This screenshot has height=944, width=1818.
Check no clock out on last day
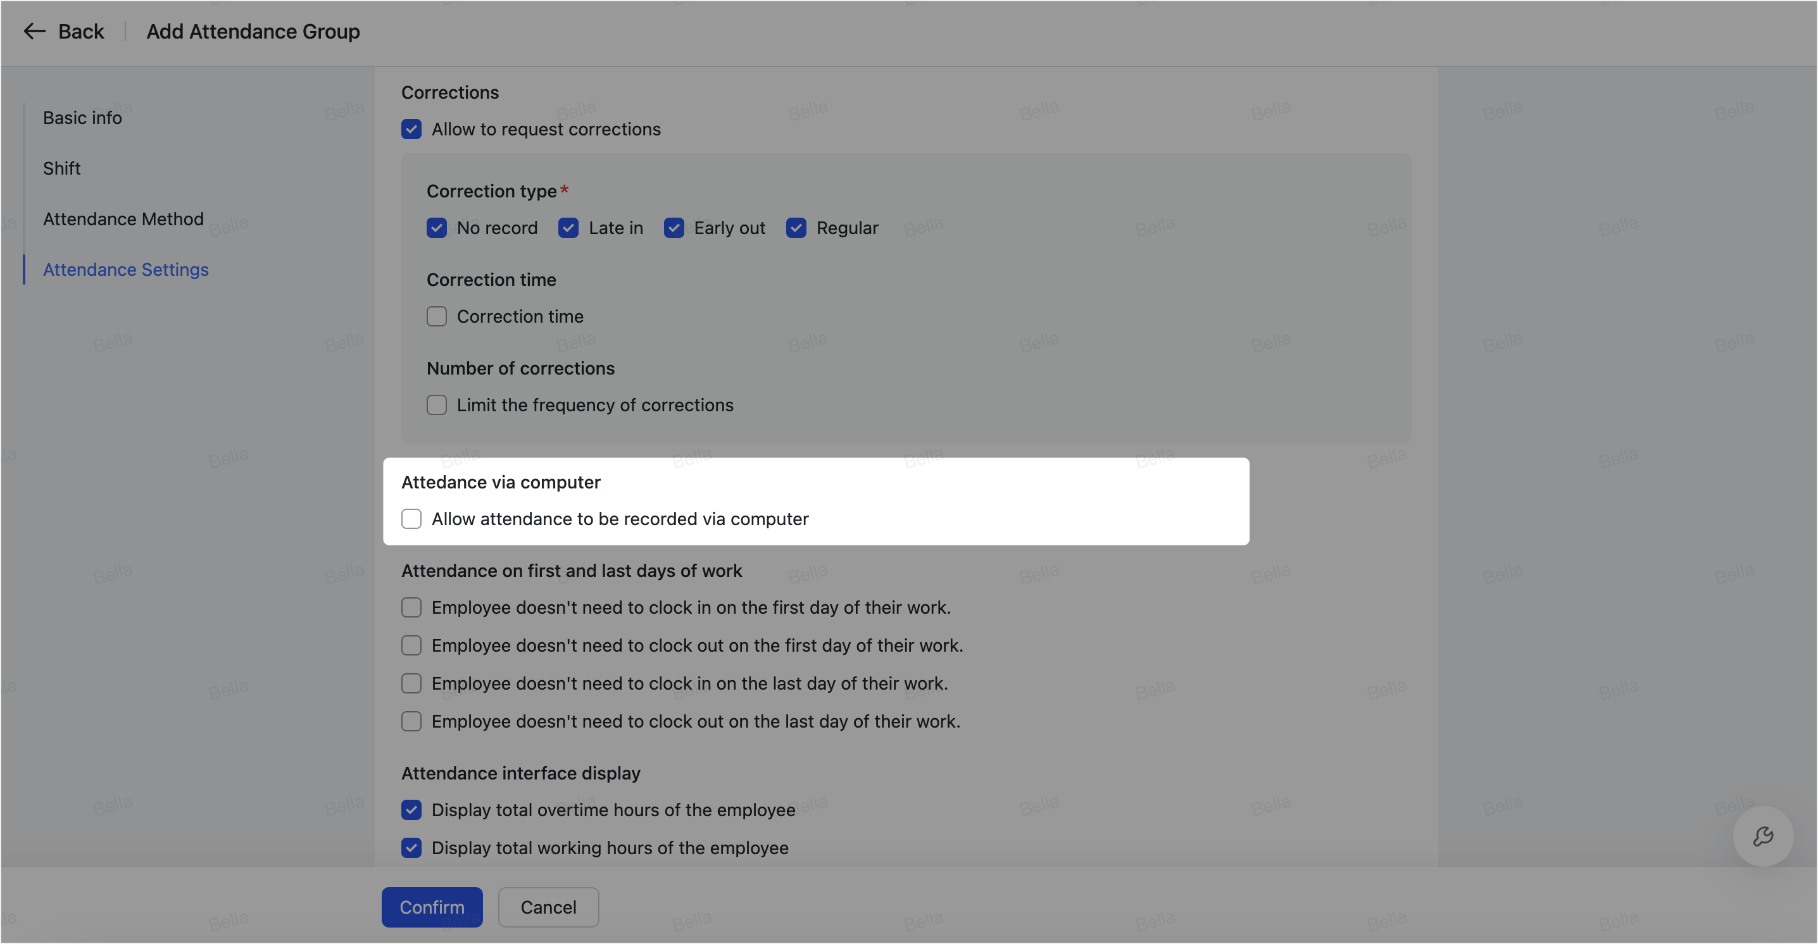pyautogui.click(x=411, y=722)
